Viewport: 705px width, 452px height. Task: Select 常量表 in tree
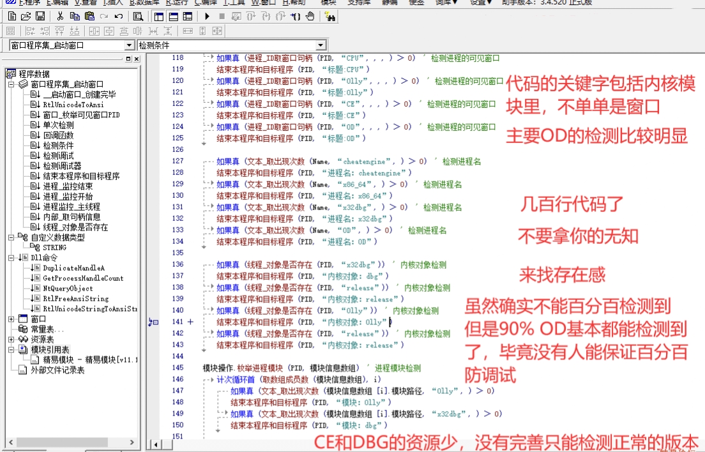[47, 329]
